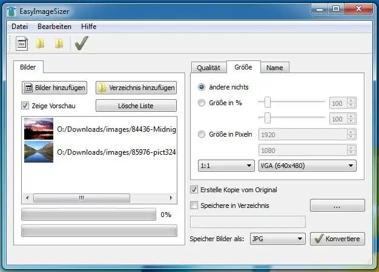Toggle the Zeige Vorschau checkbox
This screenshot has height=272, width=379.
click(x=25, y=105)
